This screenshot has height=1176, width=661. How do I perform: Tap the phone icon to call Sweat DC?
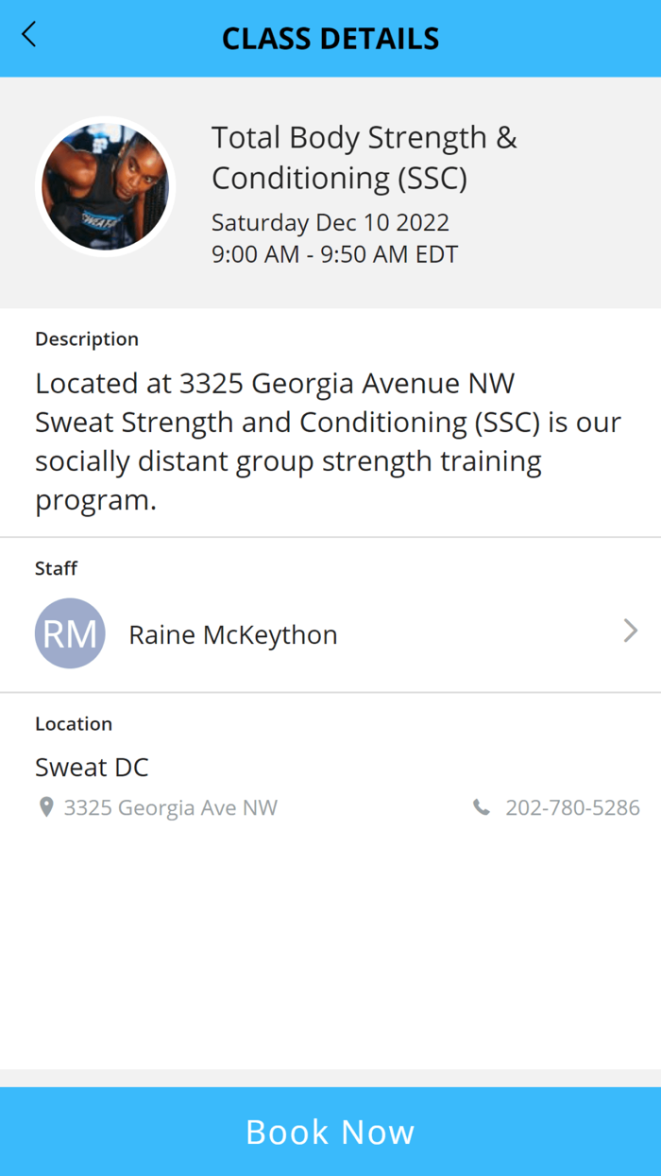[x=482, y=807]
